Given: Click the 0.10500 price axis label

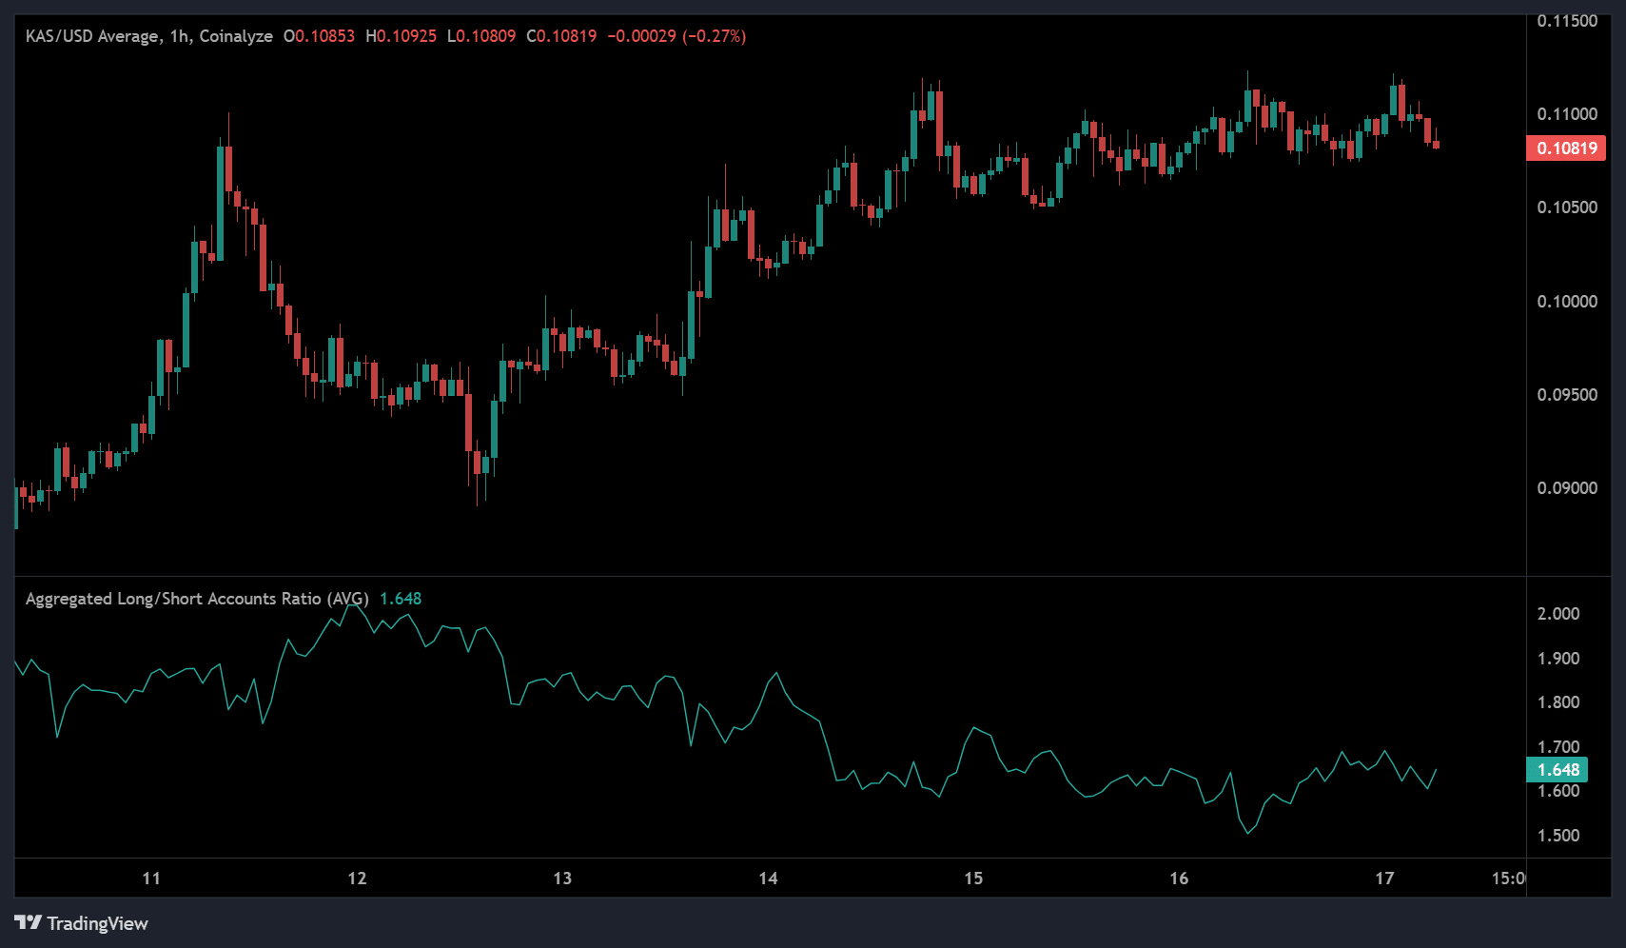Looking at the screenshot, I should pyautogui.click(x=1567, y=207).
